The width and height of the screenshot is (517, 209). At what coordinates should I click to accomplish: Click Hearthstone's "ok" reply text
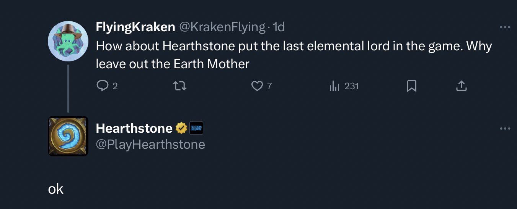click(x=56, y=188)
